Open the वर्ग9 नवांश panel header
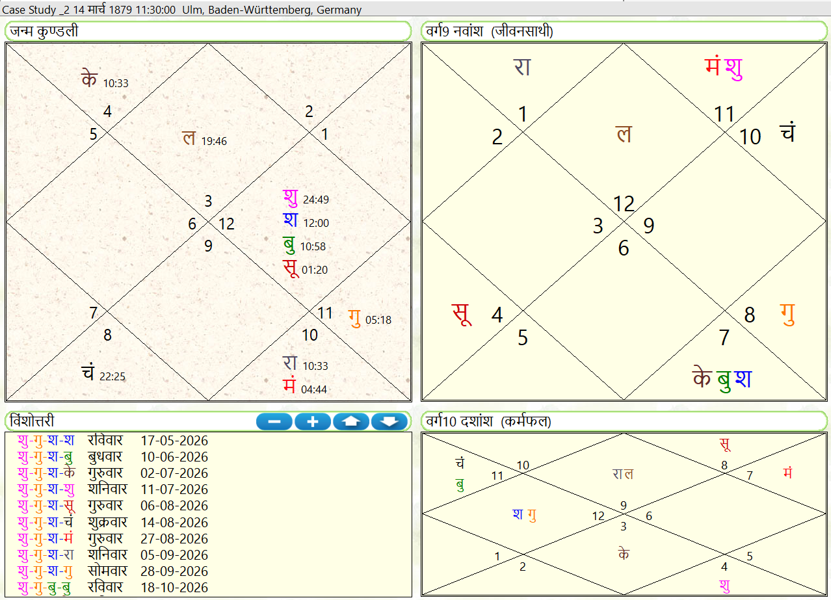 (625, 31)
